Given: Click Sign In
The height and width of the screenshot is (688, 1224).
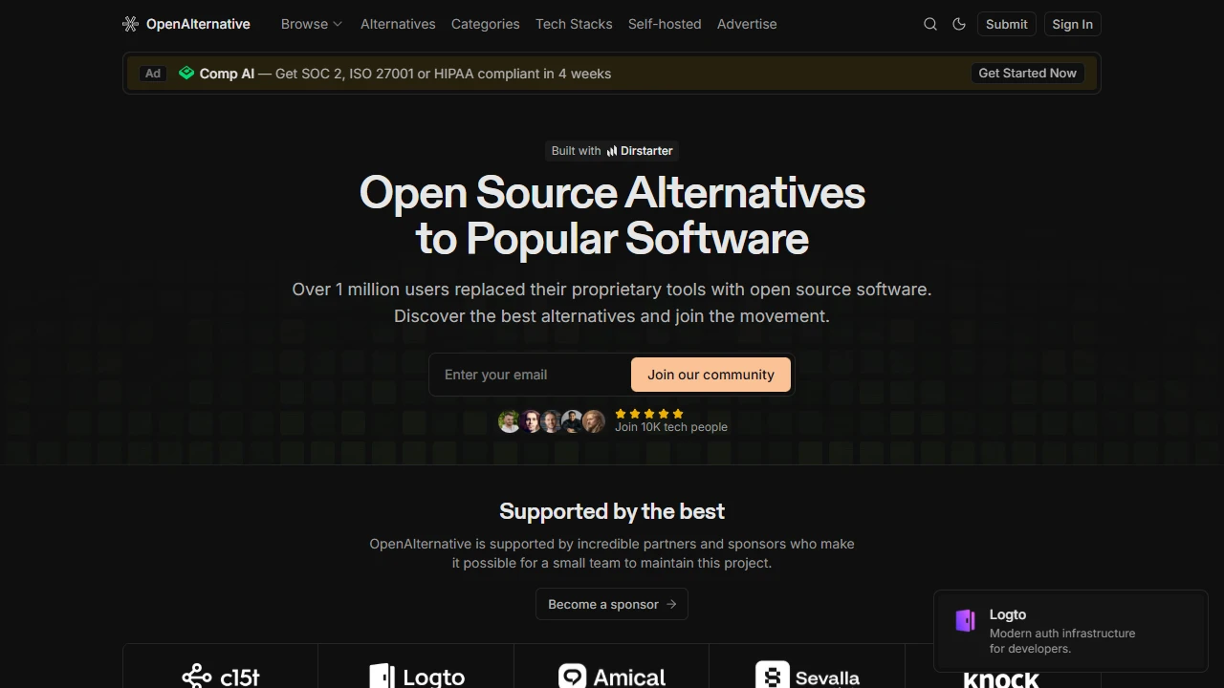Looking at the screenshot, I should [1072, 24].
